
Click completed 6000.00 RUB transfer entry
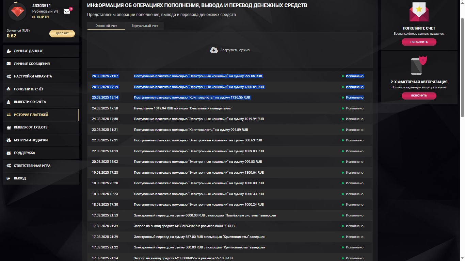click(205, 215)
